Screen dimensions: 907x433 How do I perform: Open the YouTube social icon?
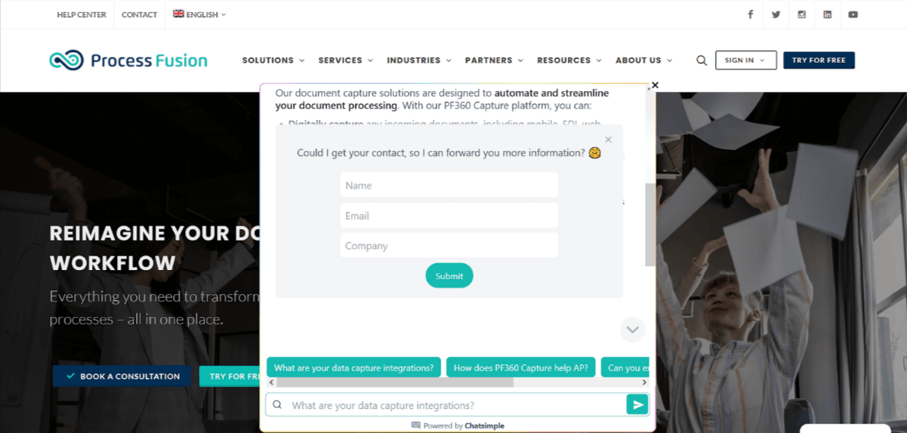click(x=853, y=14)
